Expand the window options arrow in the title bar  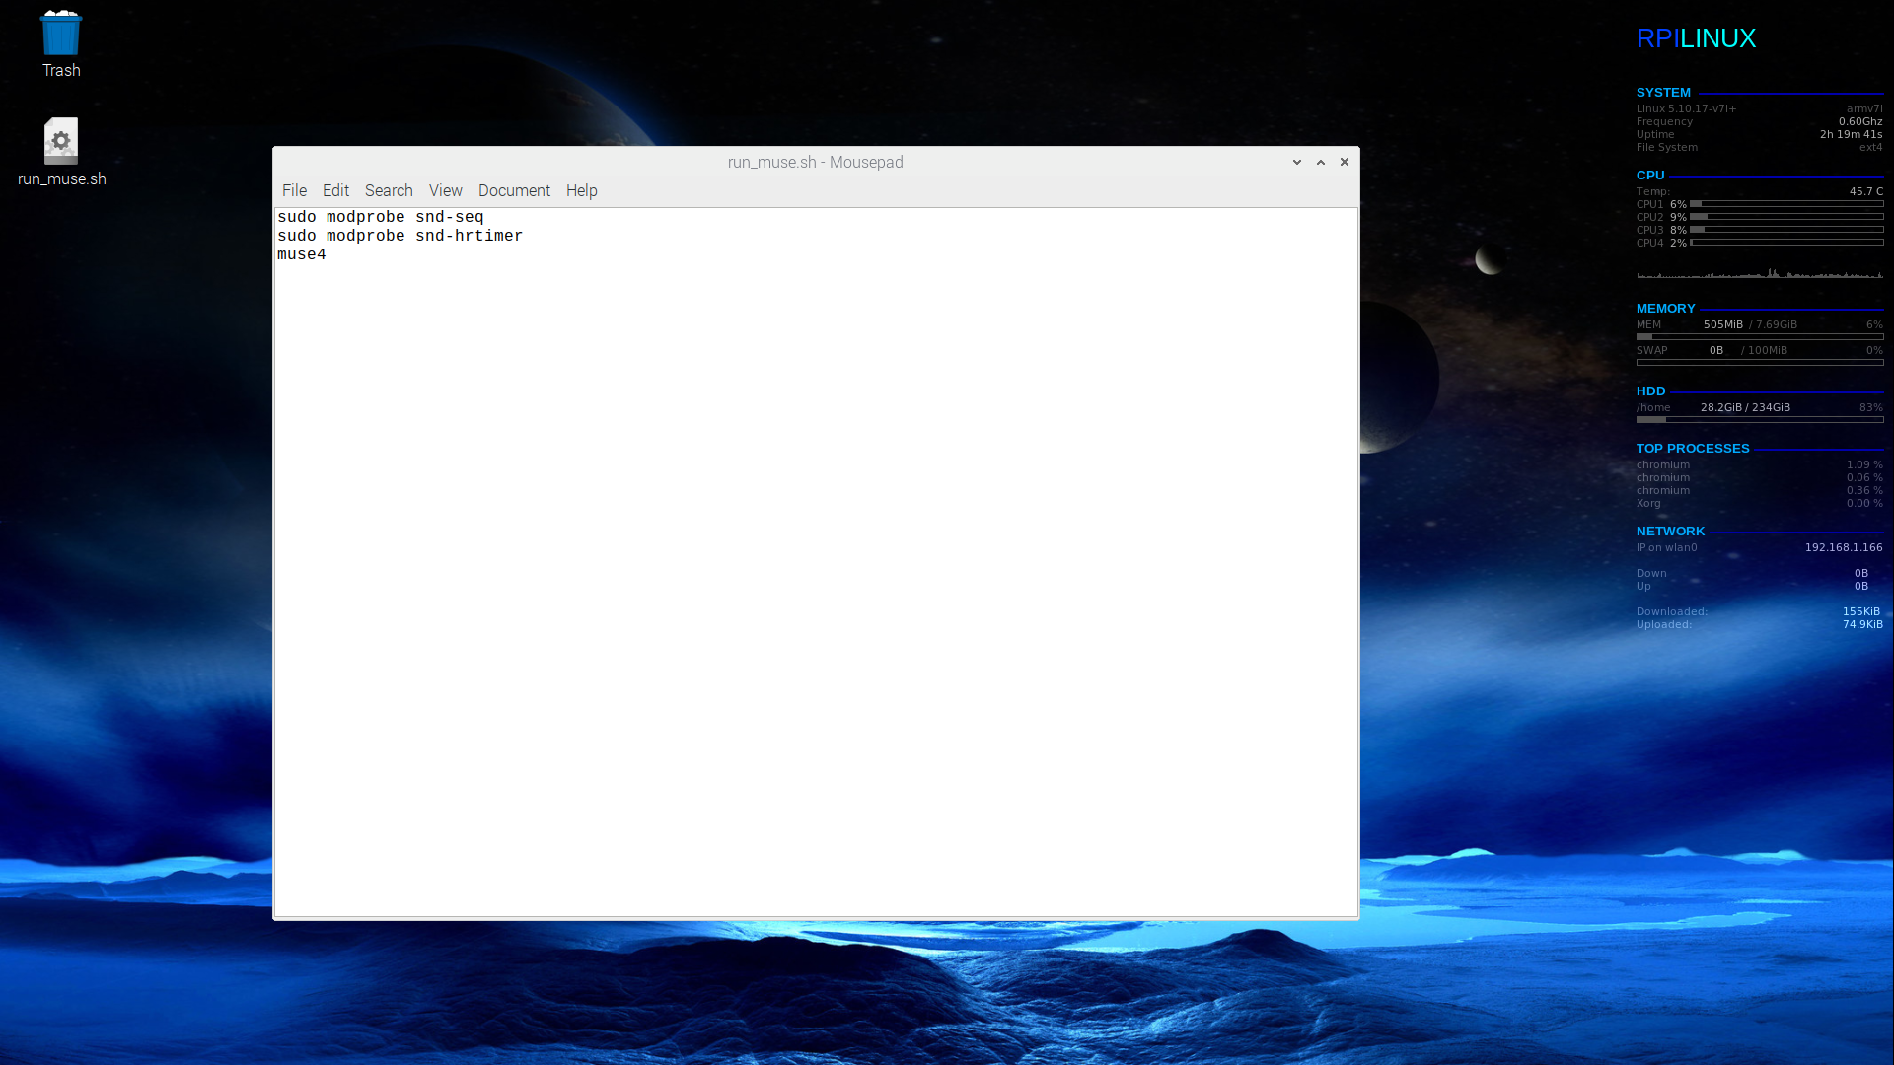coord(1296,162)
